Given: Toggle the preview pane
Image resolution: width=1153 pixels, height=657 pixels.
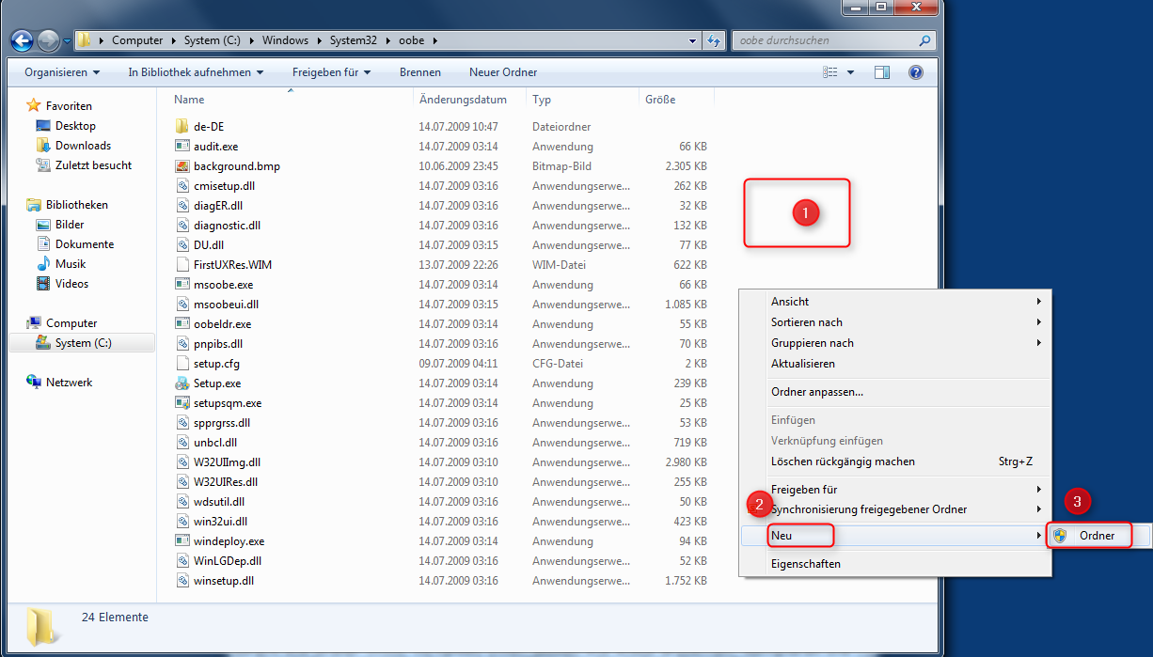Looking at the screenshot, I should tap(882, 71).
